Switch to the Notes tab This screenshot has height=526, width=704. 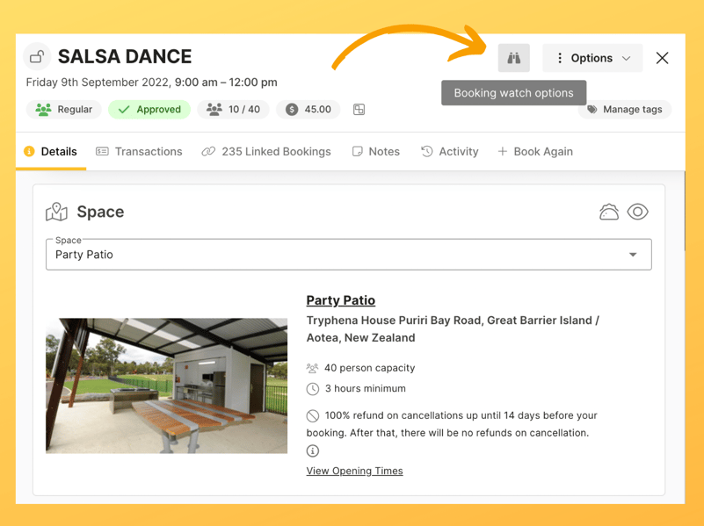click(x=376, y=152)
